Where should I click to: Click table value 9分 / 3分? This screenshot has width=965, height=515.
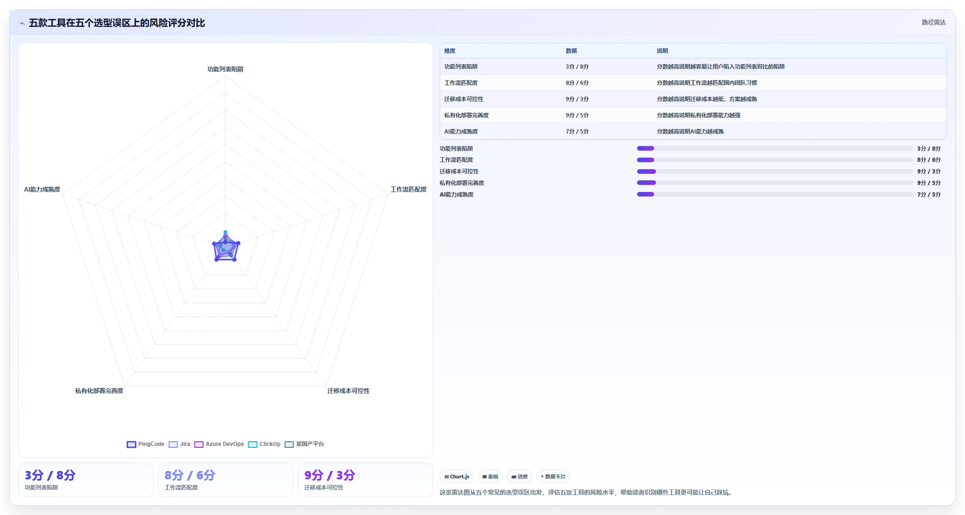tap(577, 99)
